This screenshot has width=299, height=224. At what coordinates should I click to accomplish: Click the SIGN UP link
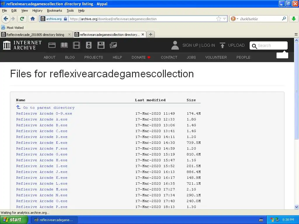pos(190,45)
